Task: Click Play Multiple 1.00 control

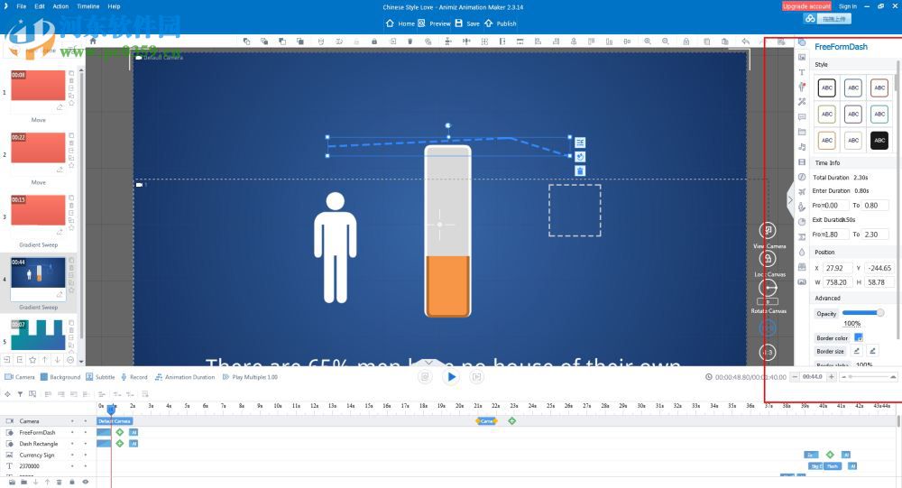Action: coord(250,377)
